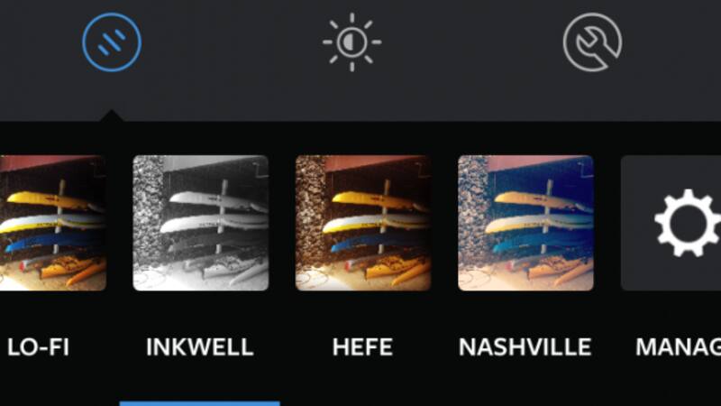This screenshot has height=406, width=721.
Task: Click the NASHVILLE filter label
Action: pyautogui.click(x=525, y=347)
